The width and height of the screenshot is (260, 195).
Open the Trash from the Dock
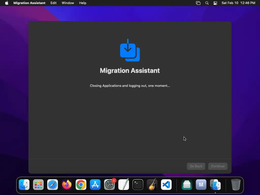pyautogui.click(x=236, y=185)
